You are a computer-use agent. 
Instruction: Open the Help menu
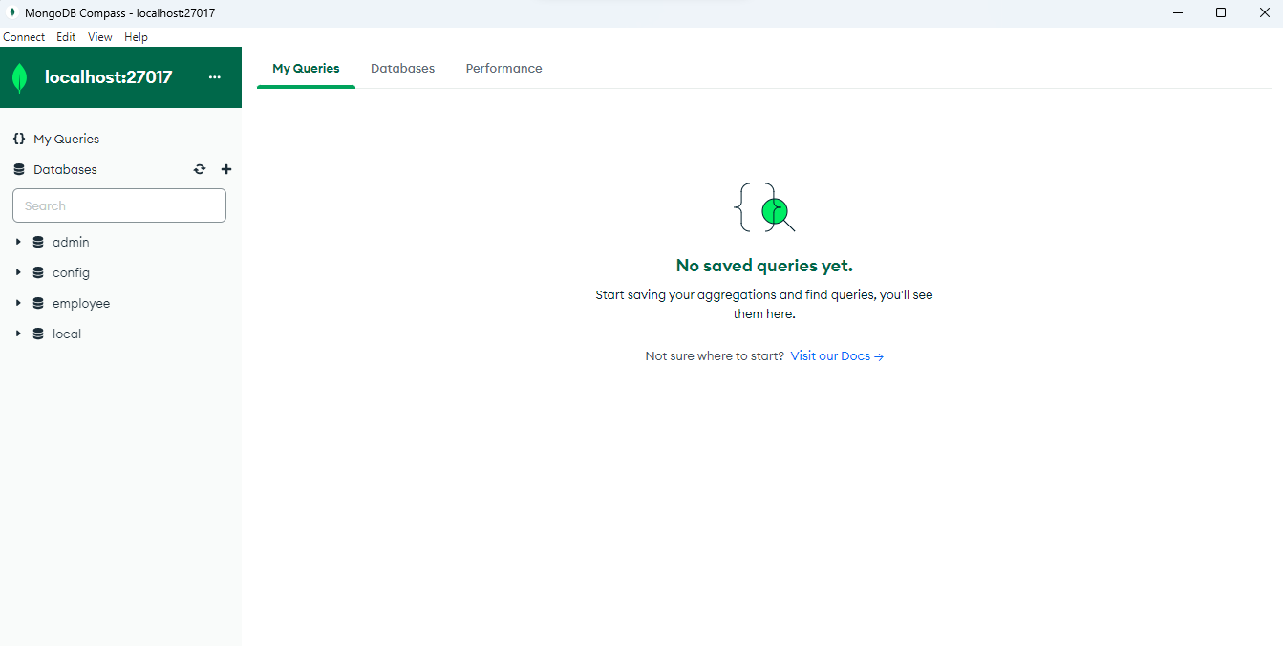coord(136,37)
